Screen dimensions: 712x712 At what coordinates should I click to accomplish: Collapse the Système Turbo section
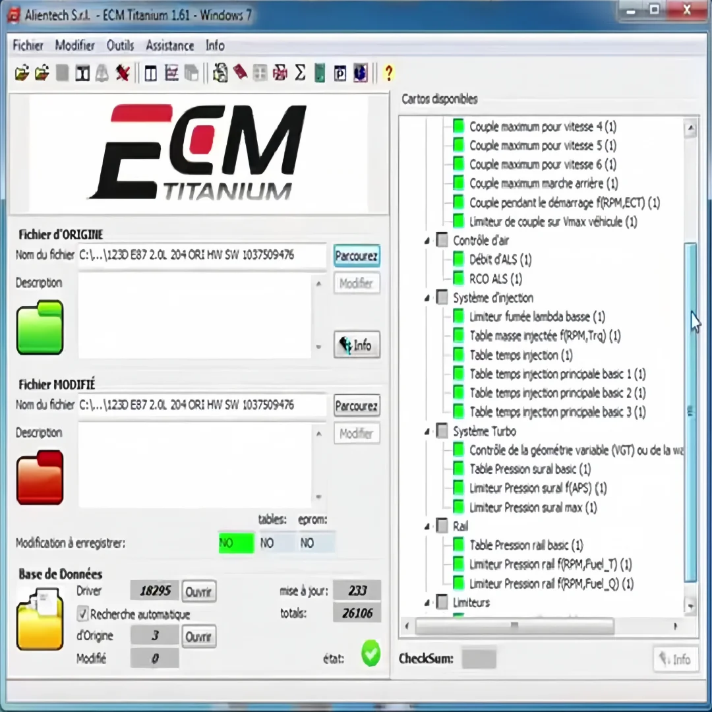tap(426, 431)
